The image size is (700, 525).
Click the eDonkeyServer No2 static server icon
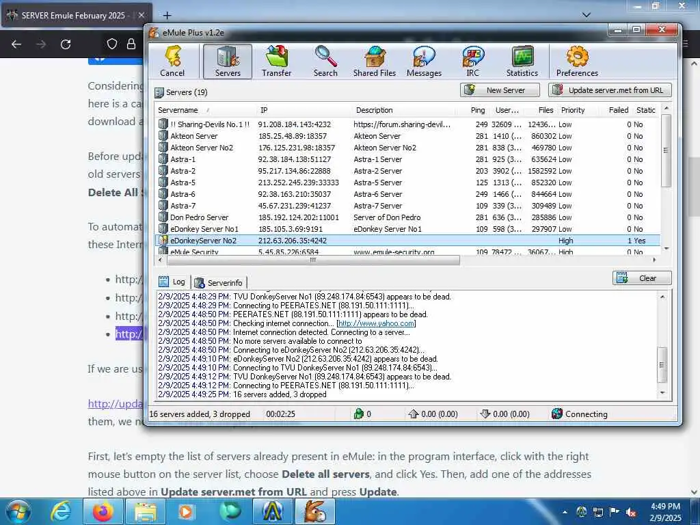click(x=163, y=240)
